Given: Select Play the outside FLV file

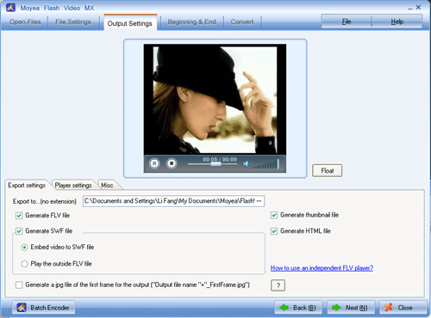Looking at the screenshot, I should click(24, 264).
